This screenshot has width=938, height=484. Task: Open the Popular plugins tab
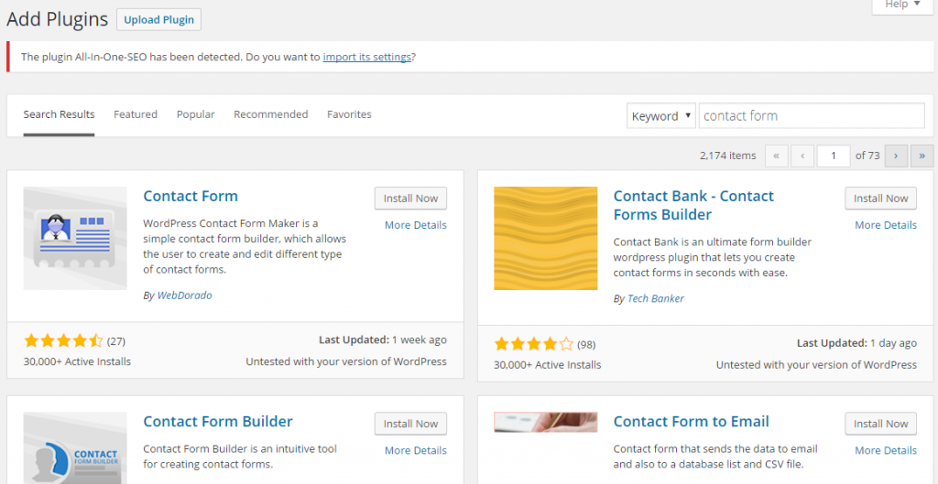pyautogui.click(x=195, y=114)
